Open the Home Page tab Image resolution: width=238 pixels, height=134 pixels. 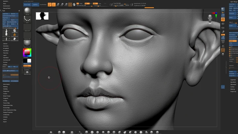coord(27,5)
